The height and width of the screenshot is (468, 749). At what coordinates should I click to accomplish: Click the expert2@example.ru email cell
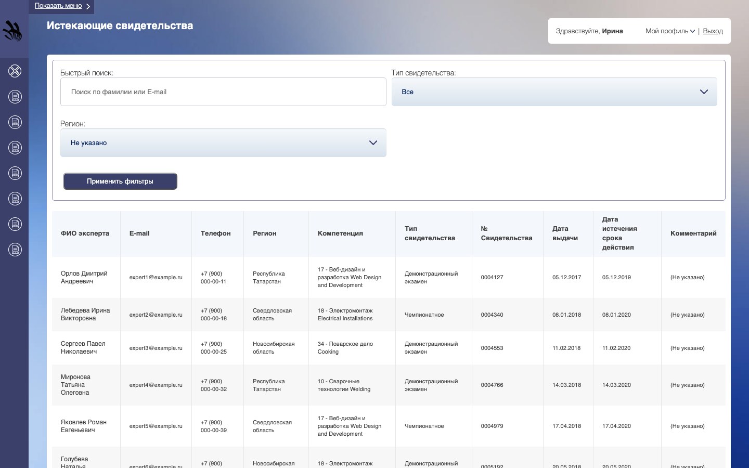(x=156, y=315)
